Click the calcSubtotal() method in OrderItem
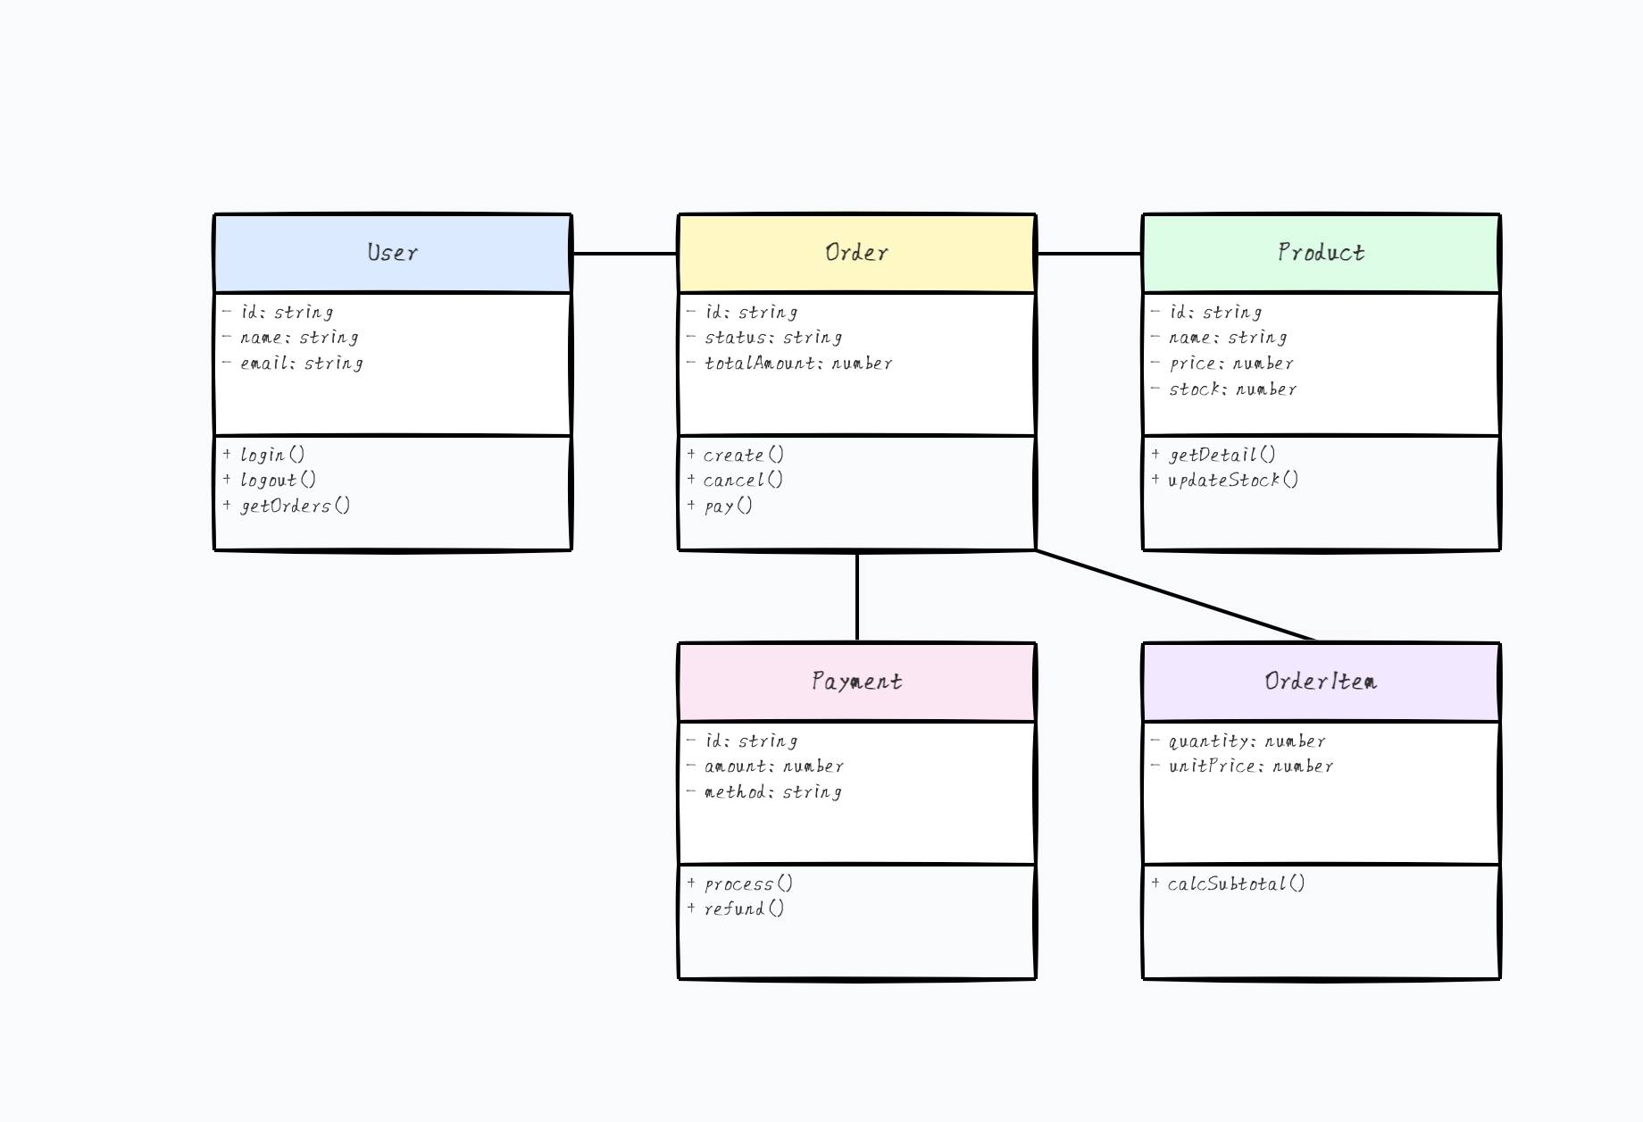Screen dimensions: 1643x1122 click(1228, 883)
